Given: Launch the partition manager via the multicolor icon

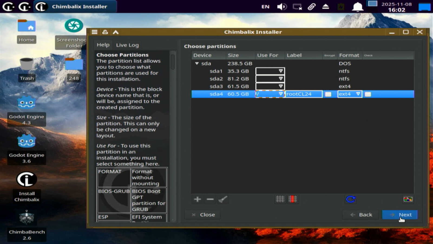Looking at the screenshot, I should tap(408, 199).
